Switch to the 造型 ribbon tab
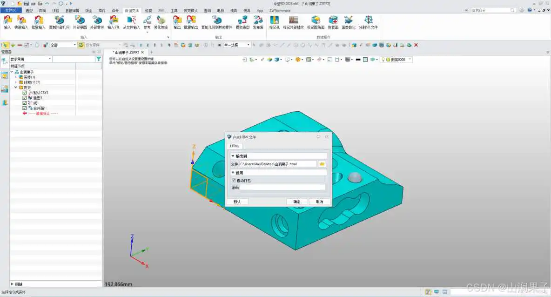Image resolution: width=551 pixels, height=297 pixels. pyautogui.click(x=29, y=11)
